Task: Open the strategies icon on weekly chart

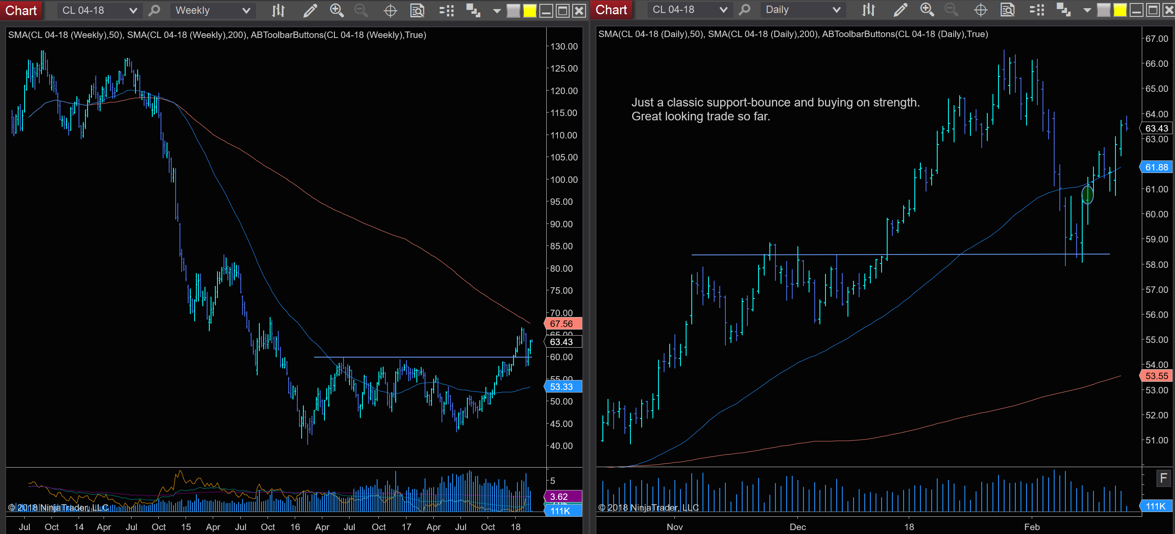Action: [473, 10]
